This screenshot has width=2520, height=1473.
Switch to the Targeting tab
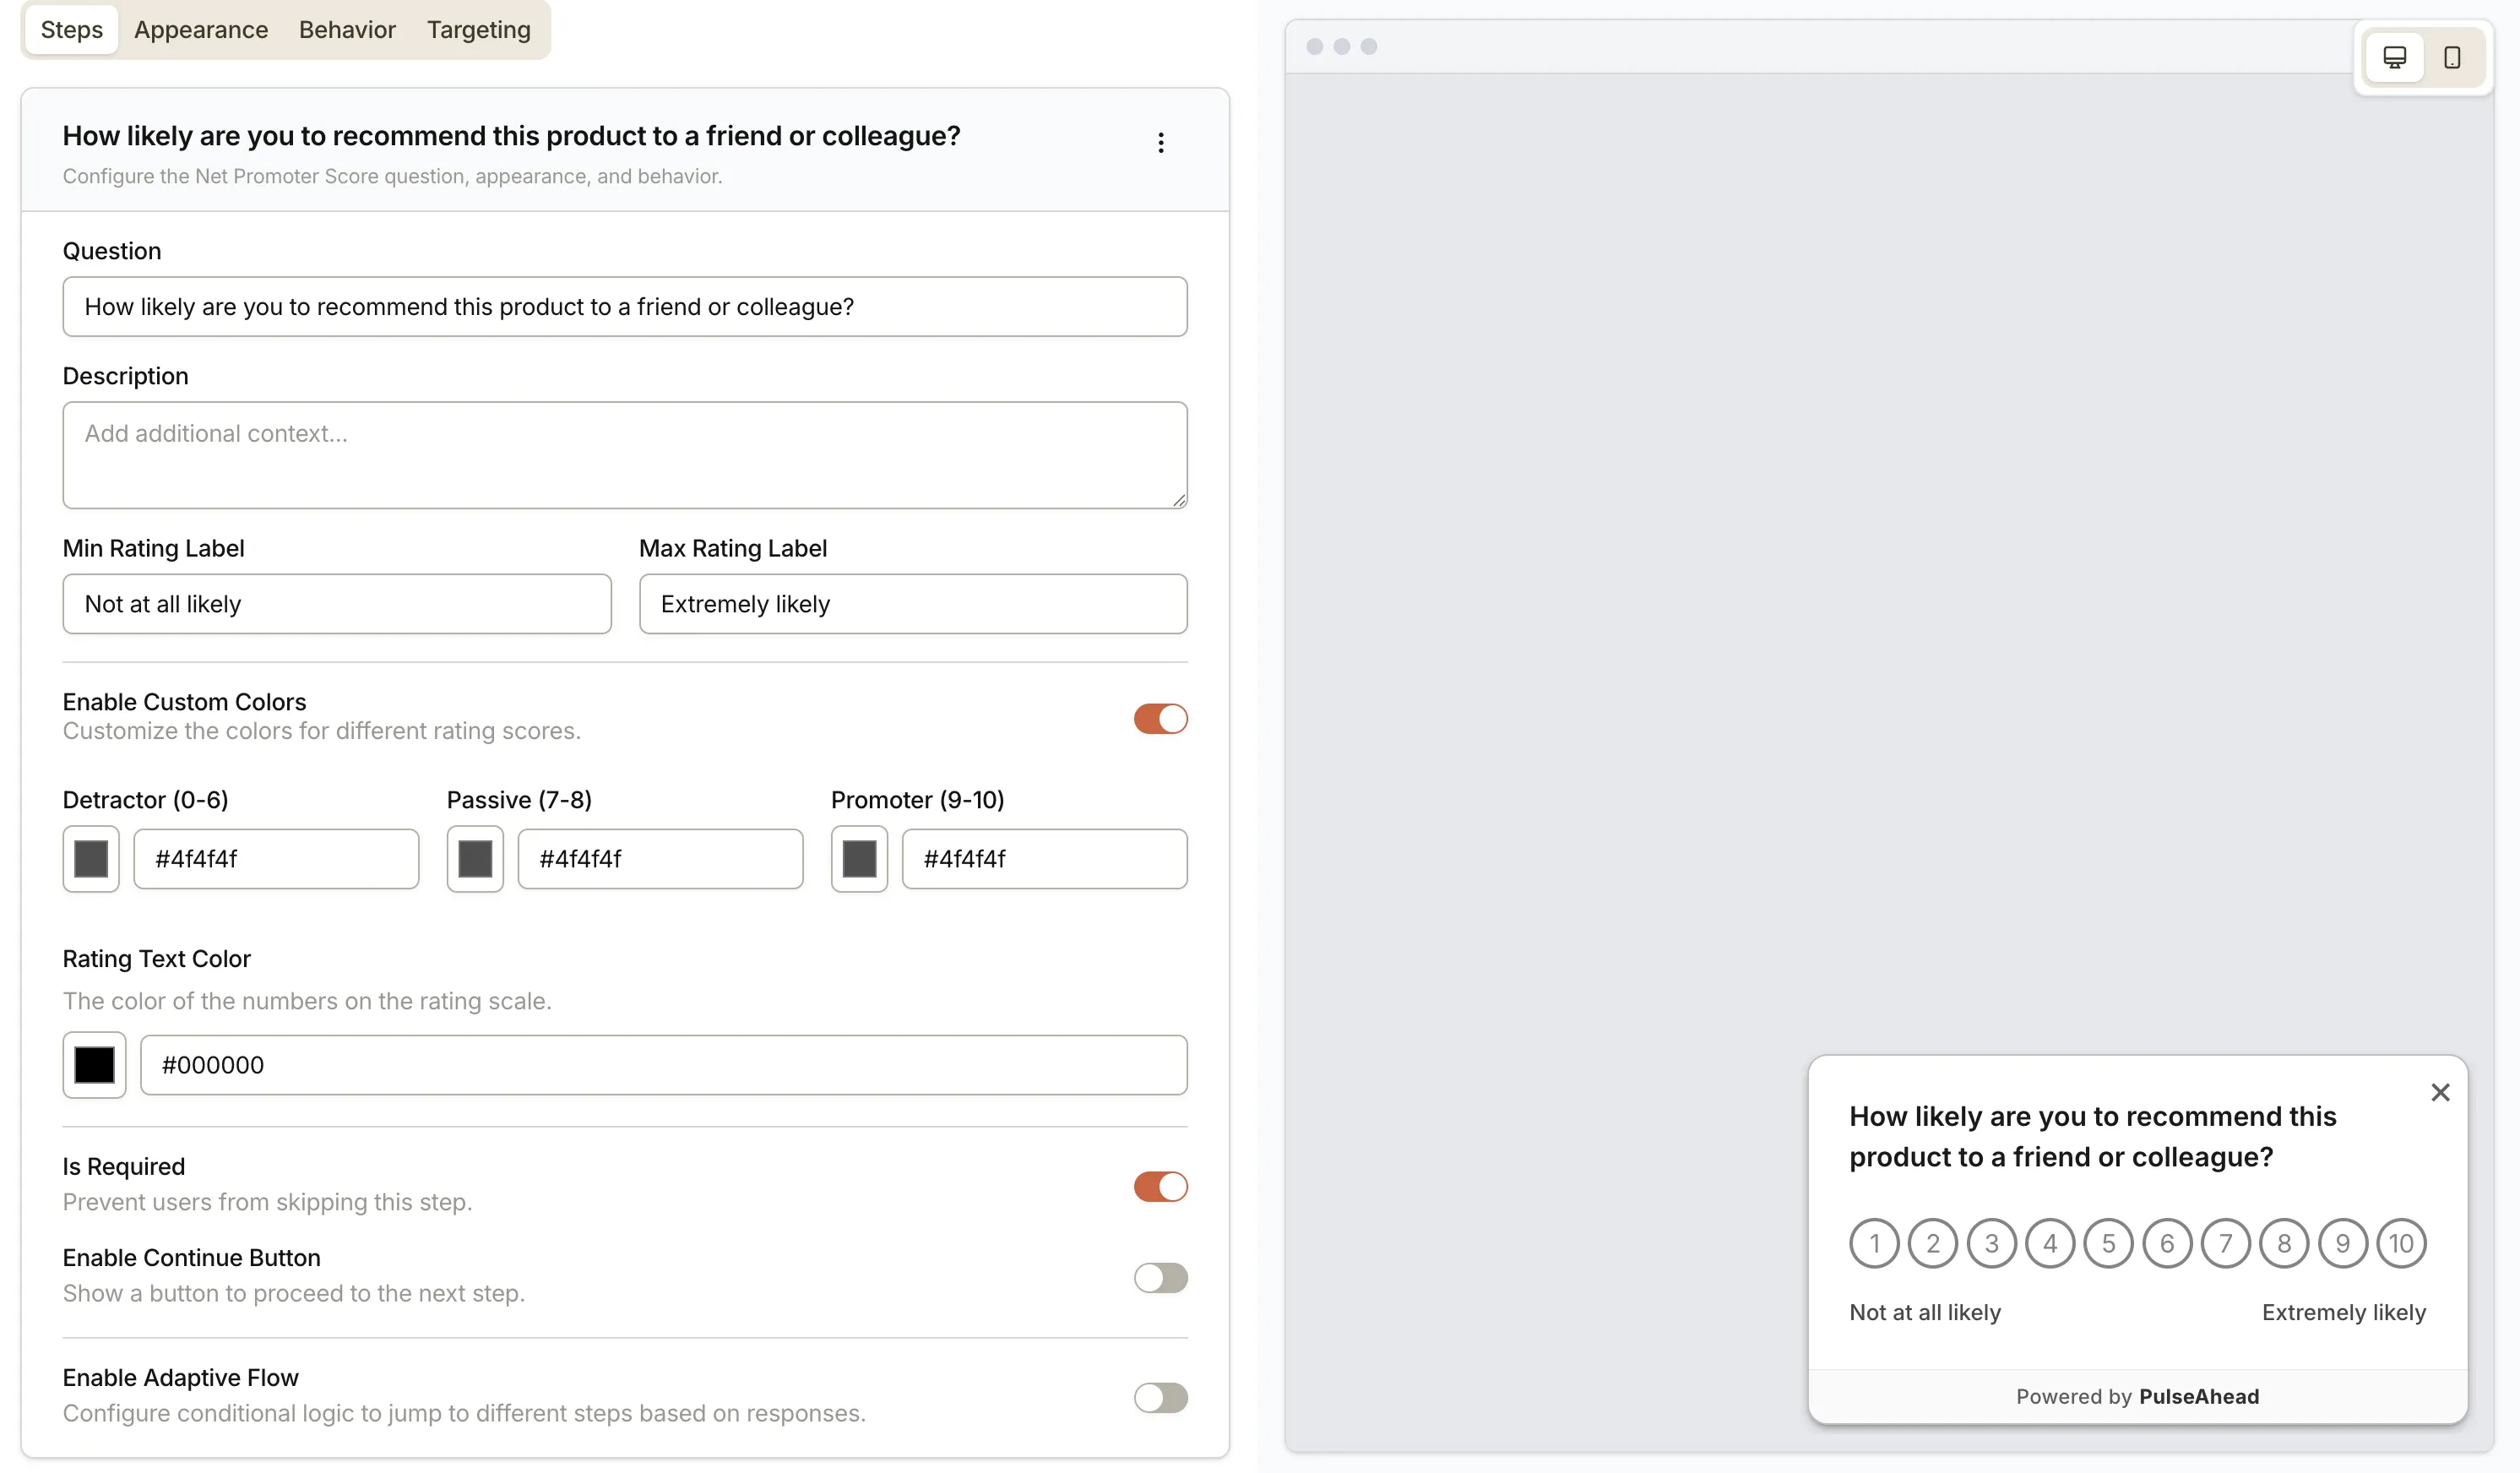click(x=478, y=30)
